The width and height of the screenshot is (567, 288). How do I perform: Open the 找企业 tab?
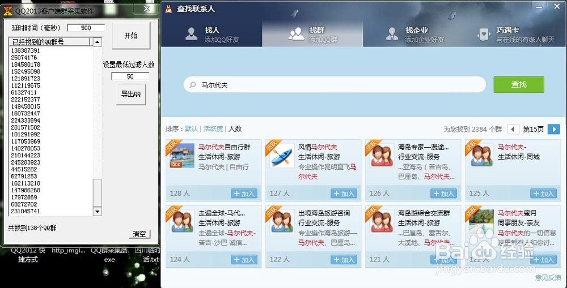414,35
